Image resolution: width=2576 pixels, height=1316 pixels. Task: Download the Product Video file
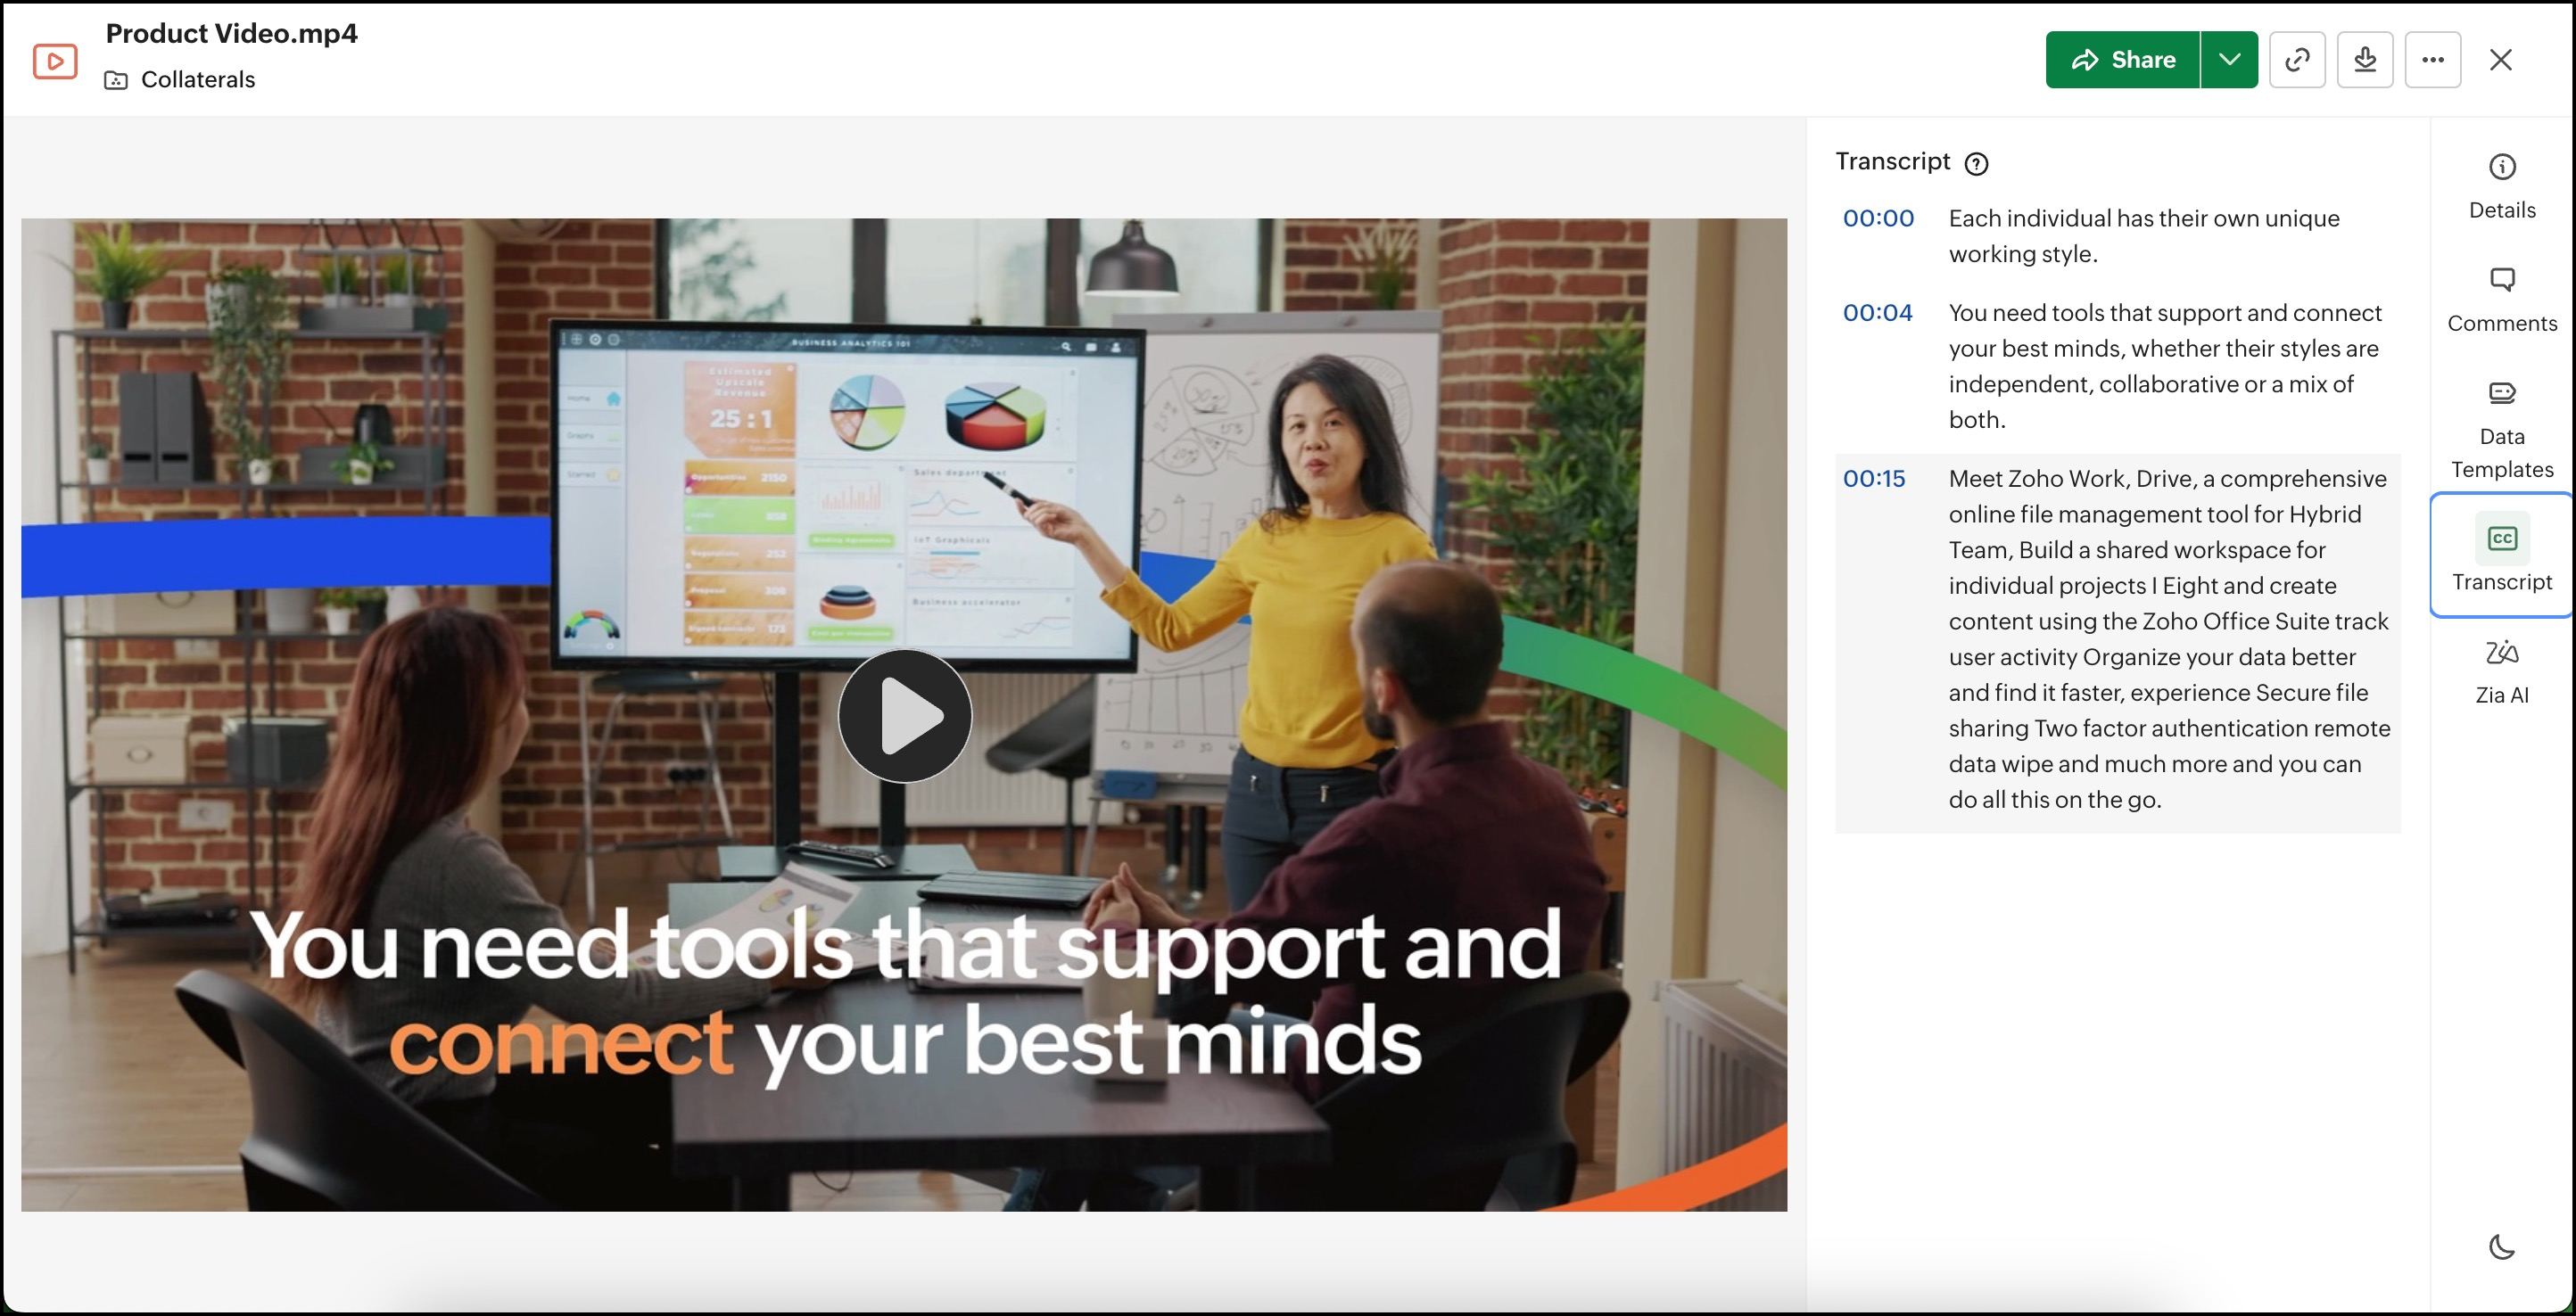(x=2364, y=60)
